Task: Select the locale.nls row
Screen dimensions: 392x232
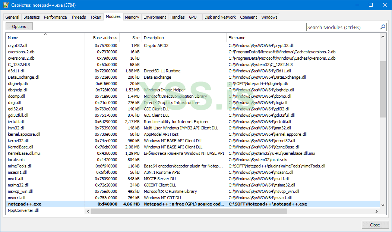Action: [193, 160]
